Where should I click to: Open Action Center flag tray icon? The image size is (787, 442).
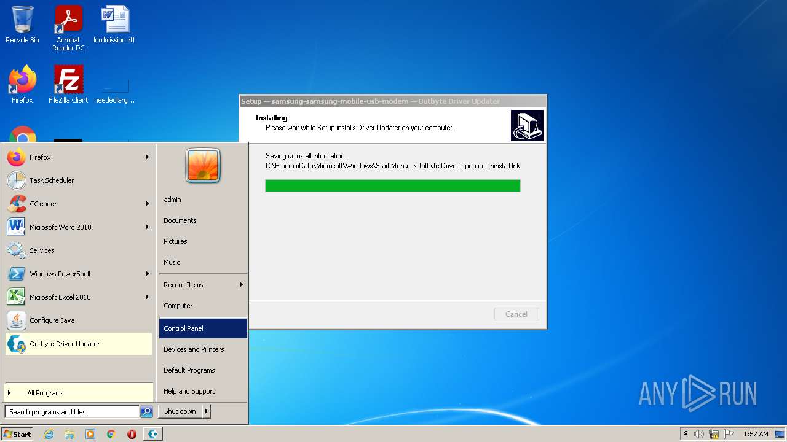pos(729,434)
